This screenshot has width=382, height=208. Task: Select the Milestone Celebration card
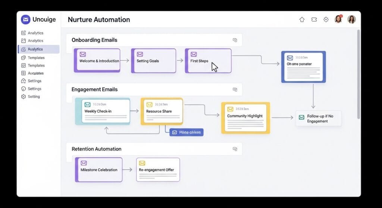click(x=98, y=170)
